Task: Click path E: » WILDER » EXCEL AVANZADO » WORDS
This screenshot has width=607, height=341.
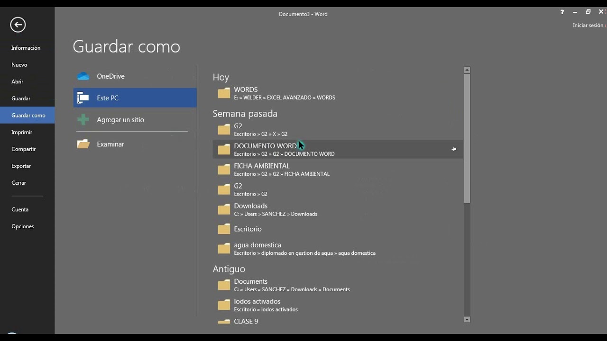Action: 285,98
